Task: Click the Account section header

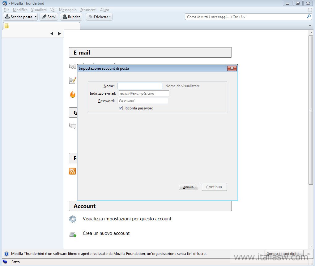Action: tap(150, 206)
